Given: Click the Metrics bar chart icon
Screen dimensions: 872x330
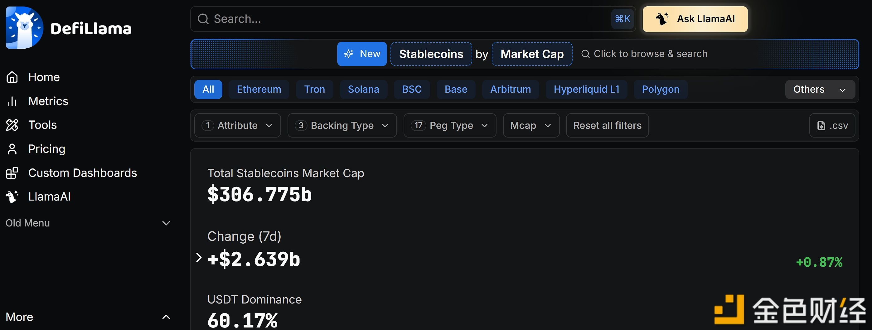Looking at the screenshot, I should pos(12,101).
